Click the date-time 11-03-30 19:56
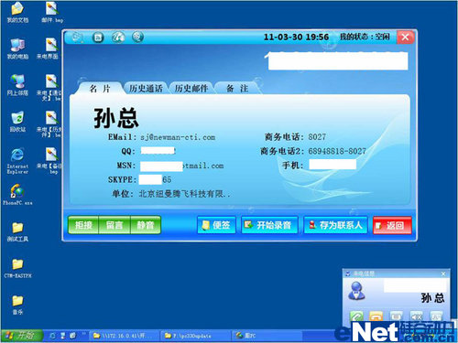Viewport: 458px width, 343px height. coord(296,38)
